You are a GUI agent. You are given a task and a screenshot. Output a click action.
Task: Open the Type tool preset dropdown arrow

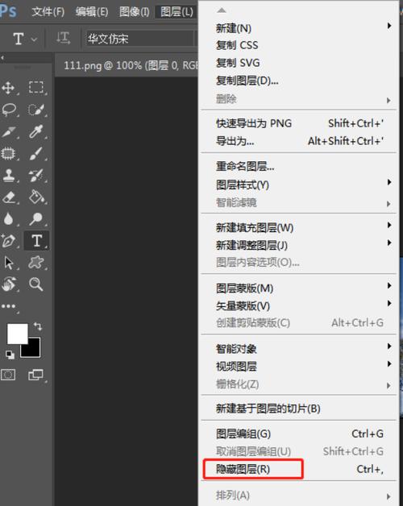pyautogui.click(x=34, y=39)
